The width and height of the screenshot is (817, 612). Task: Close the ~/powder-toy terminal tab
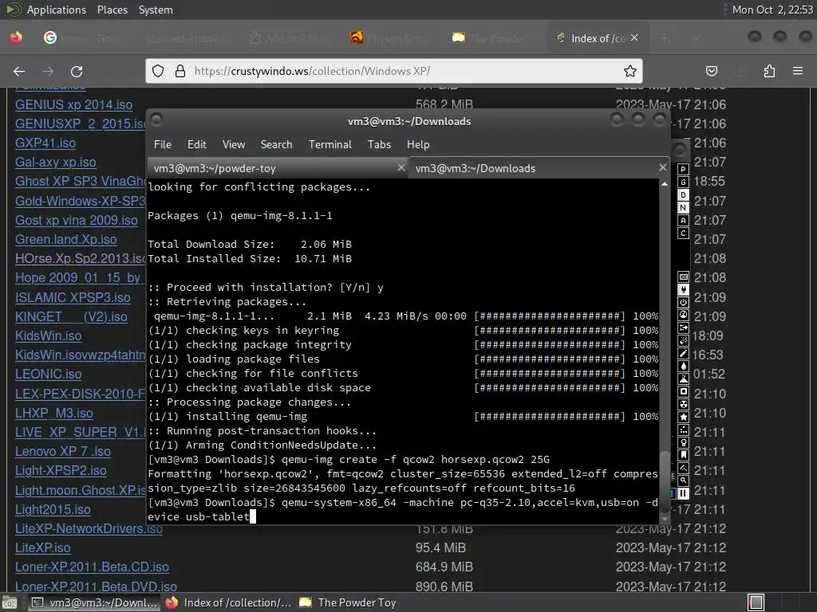click(401, 167)
